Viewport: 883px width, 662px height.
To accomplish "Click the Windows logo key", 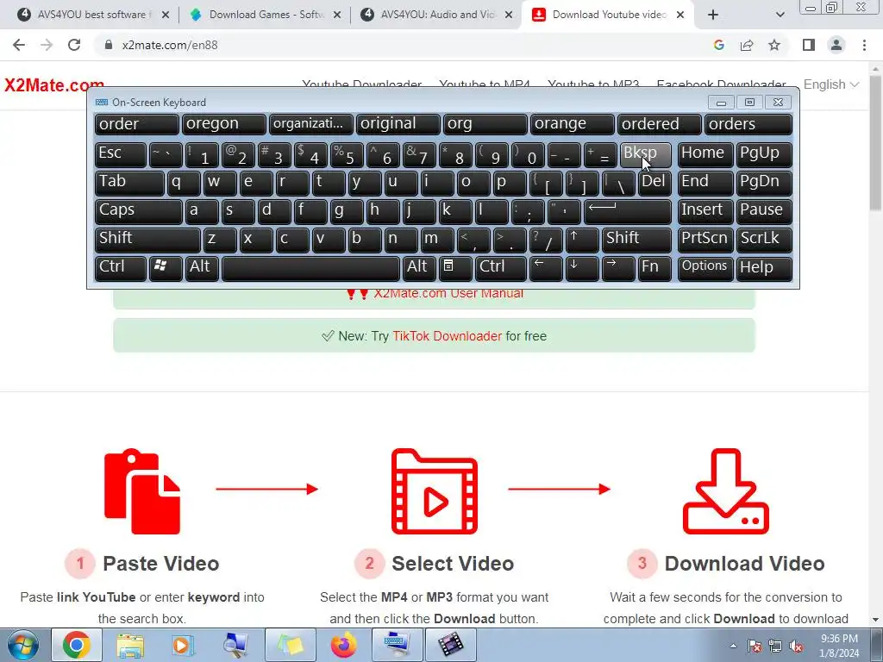I will click(166, 269).
